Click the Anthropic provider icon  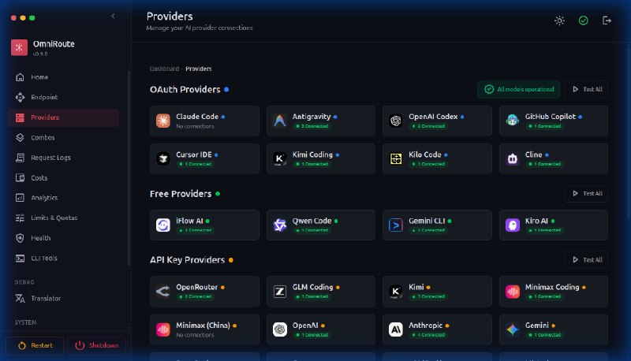tap(396, 329)
